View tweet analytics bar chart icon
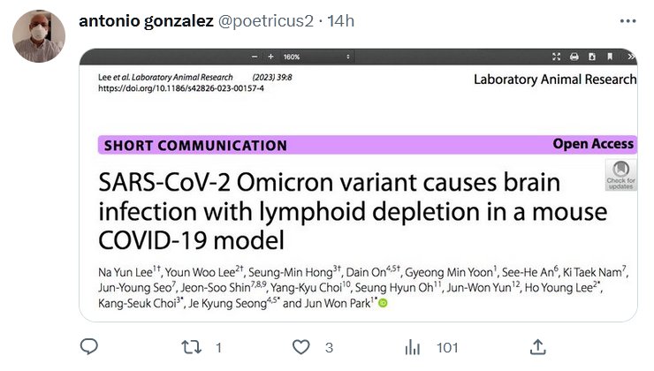This screenshot has height=371, width=654. [412, 347]
